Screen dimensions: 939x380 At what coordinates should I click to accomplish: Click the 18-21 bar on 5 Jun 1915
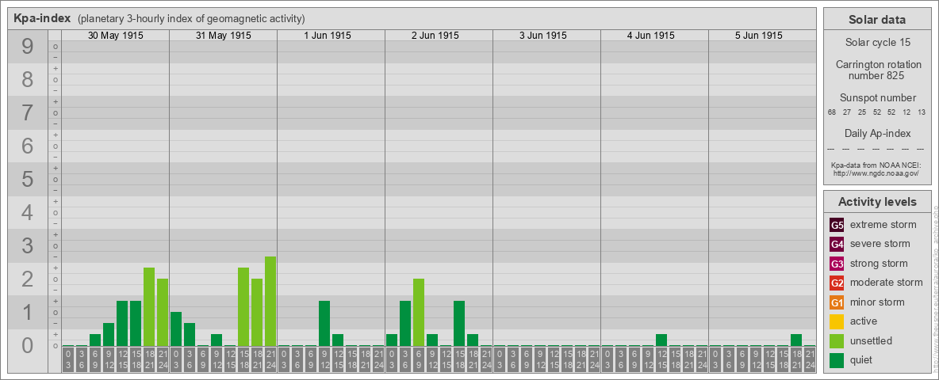796,340
